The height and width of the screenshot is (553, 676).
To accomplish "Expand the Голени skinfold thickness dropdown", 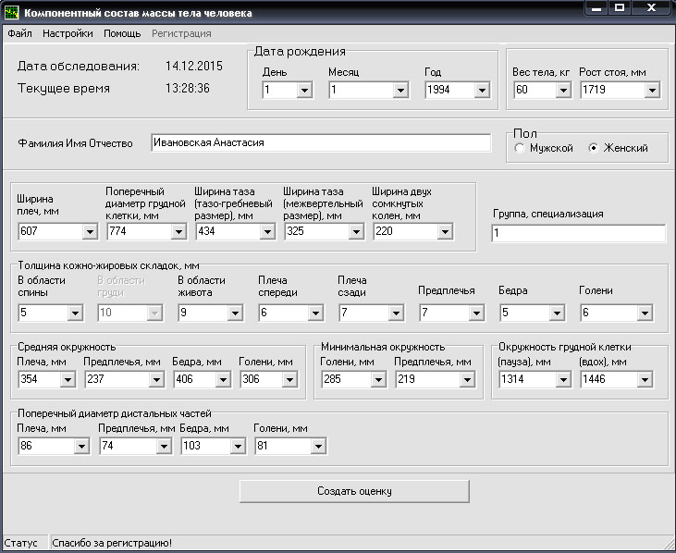I will click(636, 313).
